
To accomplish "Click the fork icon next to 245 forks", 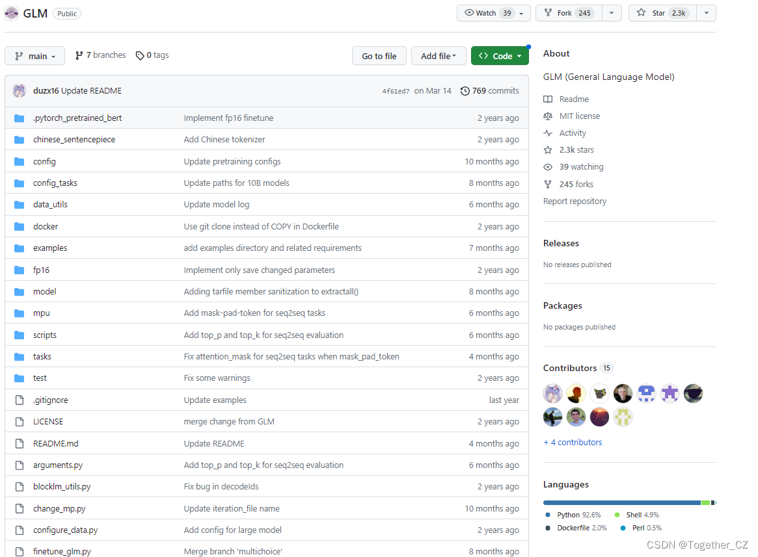I will pyautogui.click(x=548, y=184).
